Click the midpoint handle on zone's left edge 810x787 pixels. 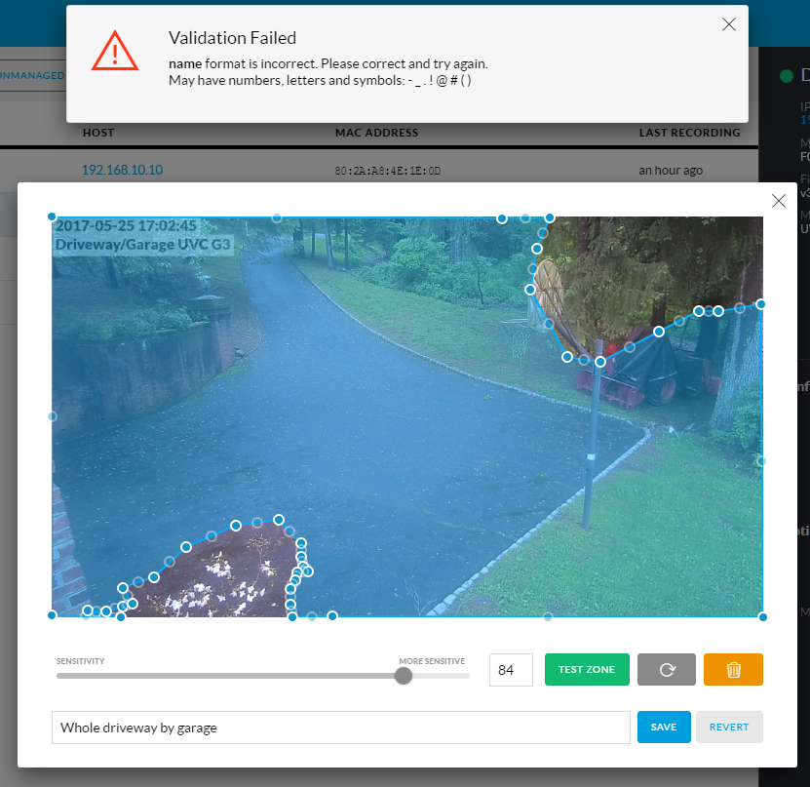[53, 416]
